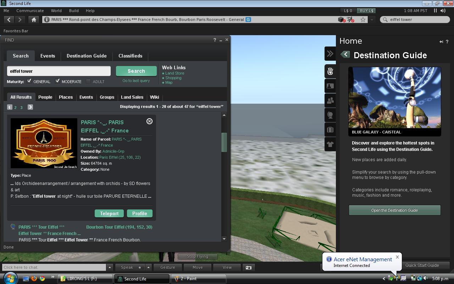Viewport: 454px width, 284px height.
Task: Expand the chat history arrow
Action: tap(110, 267)
